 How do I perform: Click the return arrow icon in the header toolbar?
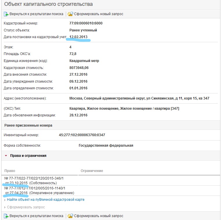tap(6, 14)
